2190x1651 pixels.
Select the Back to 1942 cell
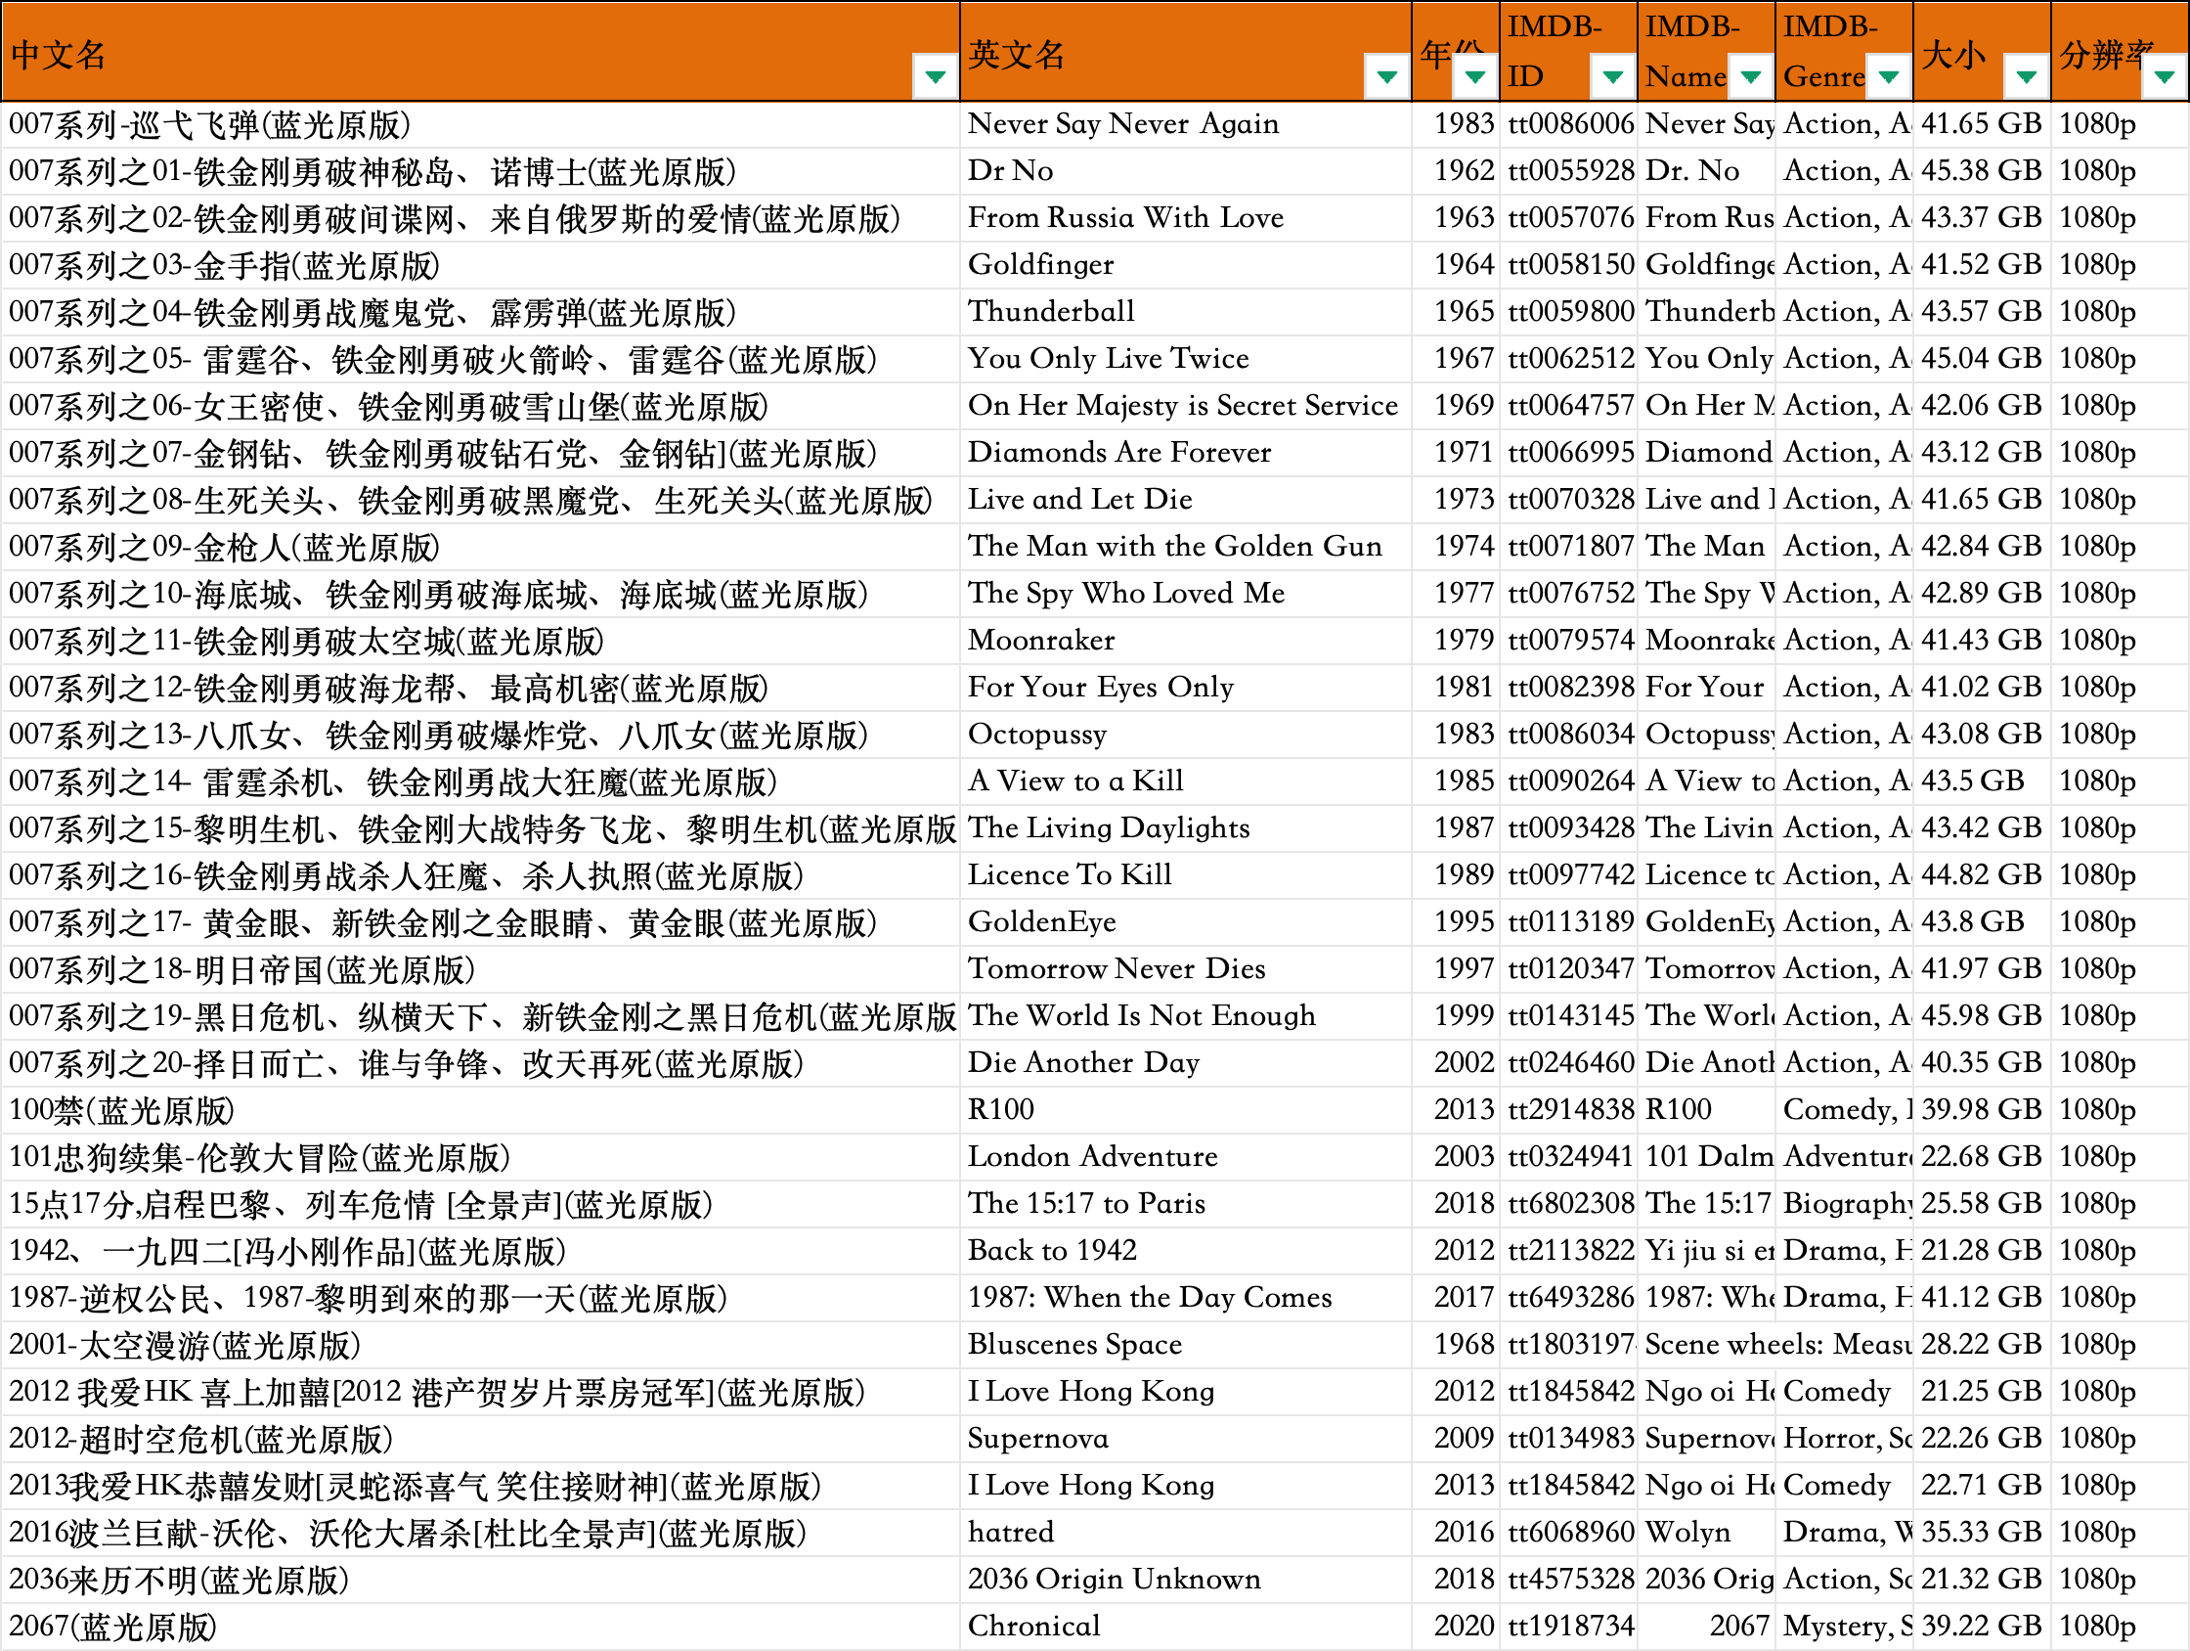[1051, 1251]
